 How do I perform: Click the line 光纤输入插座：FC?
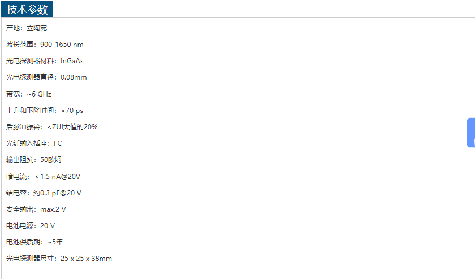[x=34, y=143]
